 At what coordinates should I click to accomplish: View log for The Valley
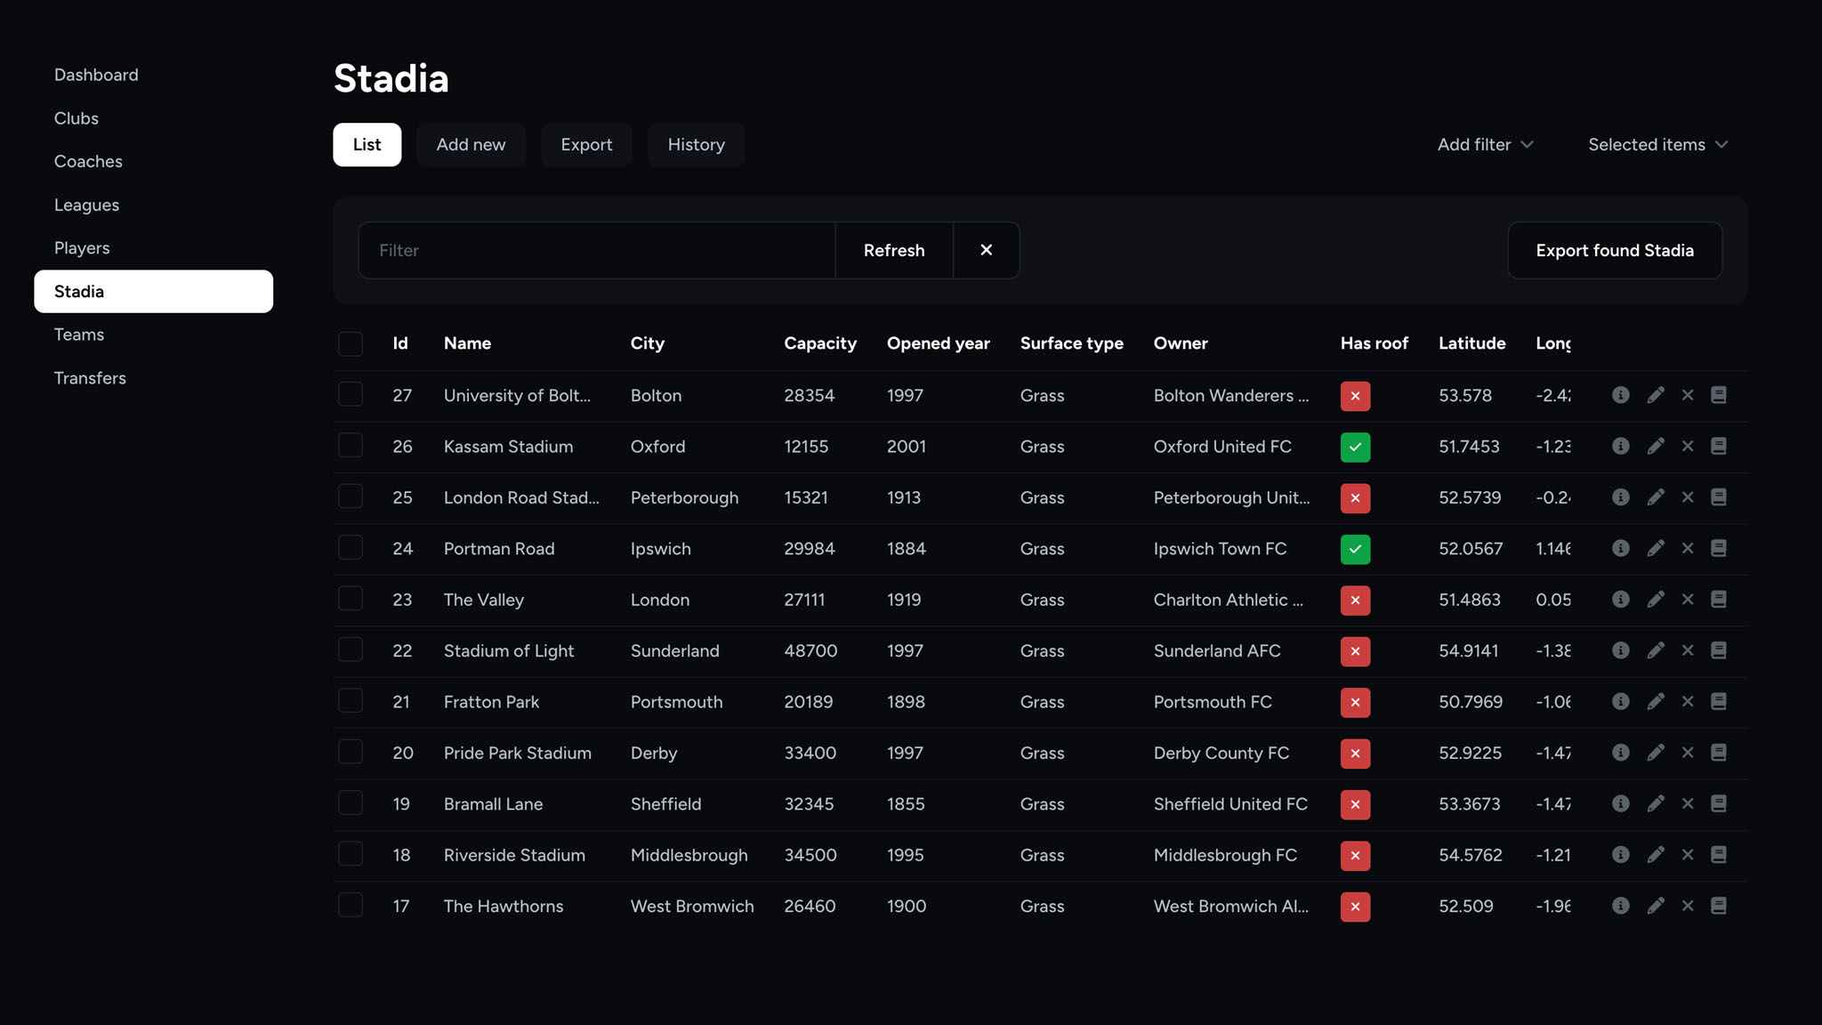[1719, 600]
